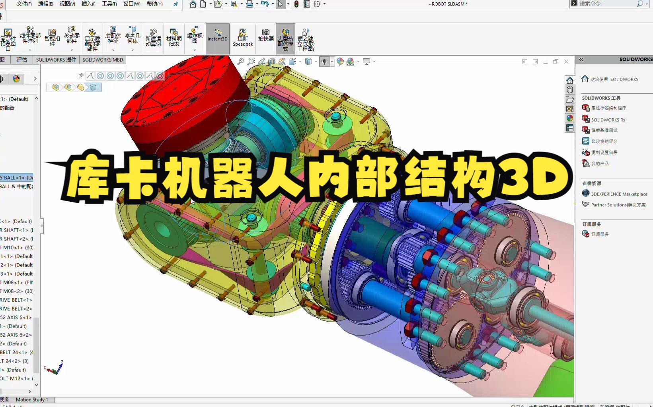Expand 线性零部件阵列 dropdown arrow
The width and height of the screenshot is (653, 407).
tap(30, 50)
